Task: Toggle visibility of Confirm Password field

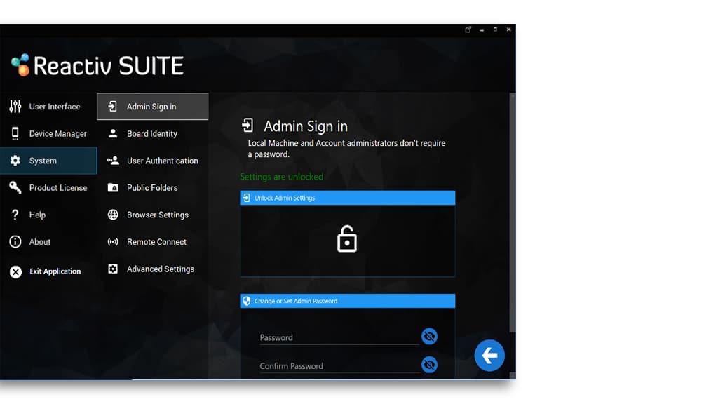Action: 429,365
